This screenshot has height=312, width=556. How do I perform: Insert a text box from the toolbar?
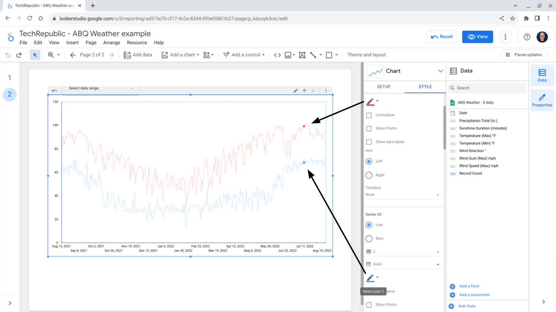pos(302,55)
